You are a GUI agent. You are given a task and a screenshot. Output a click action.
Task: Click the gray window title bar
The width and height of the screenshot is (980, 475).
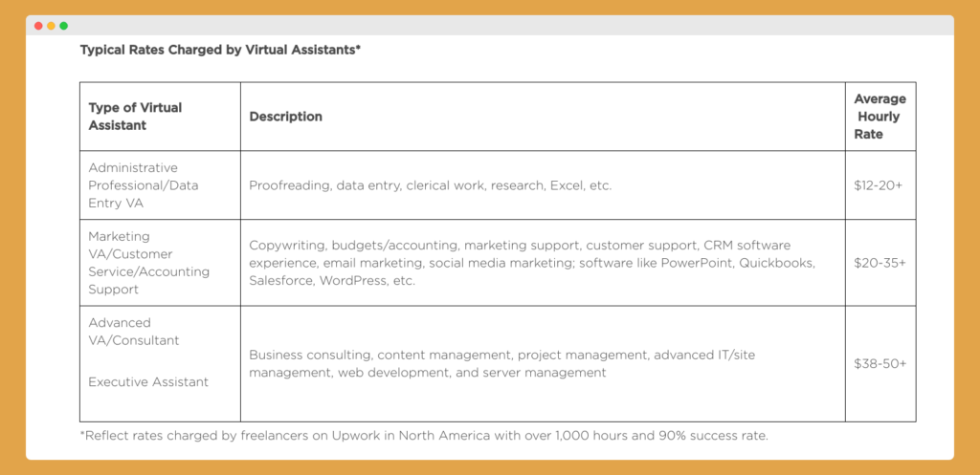490,26
